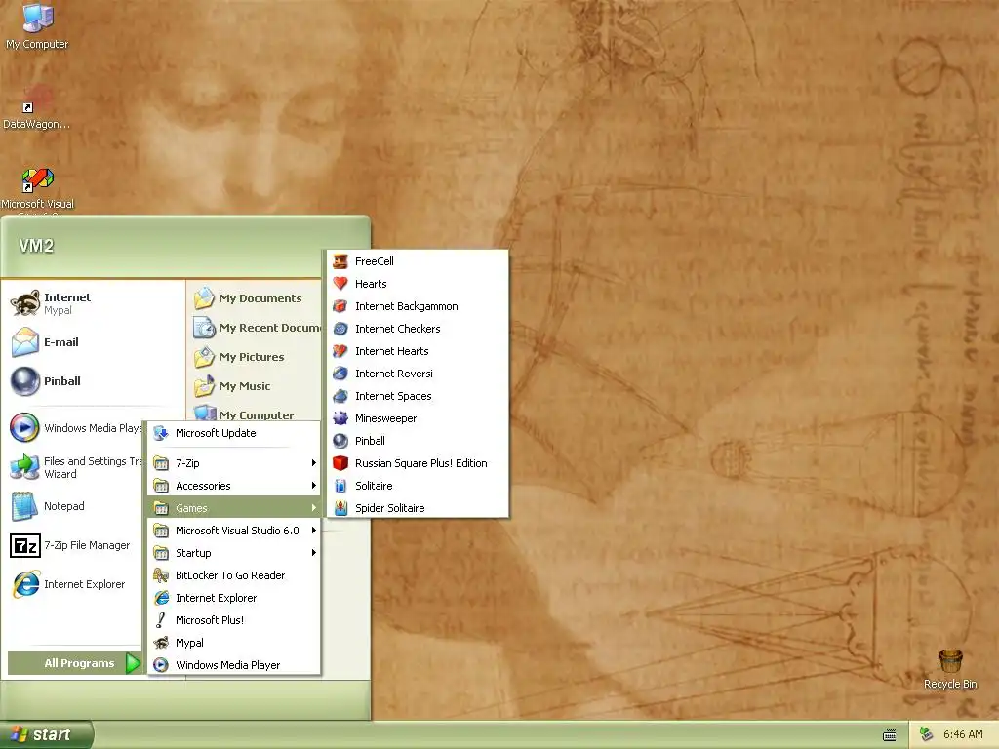Click the Internet Reversi icon
This screenshot has height=749, width=999.
point(340,374)
